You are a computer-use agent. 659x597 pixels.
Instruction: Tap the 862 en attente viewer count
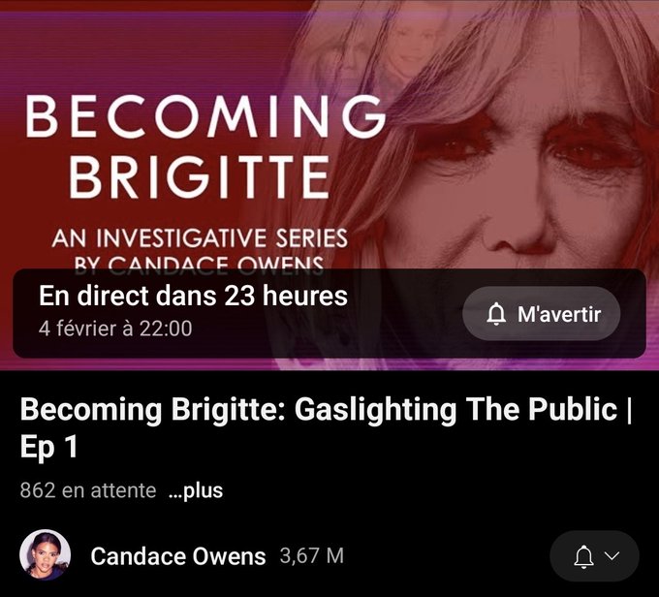[88, 490]
